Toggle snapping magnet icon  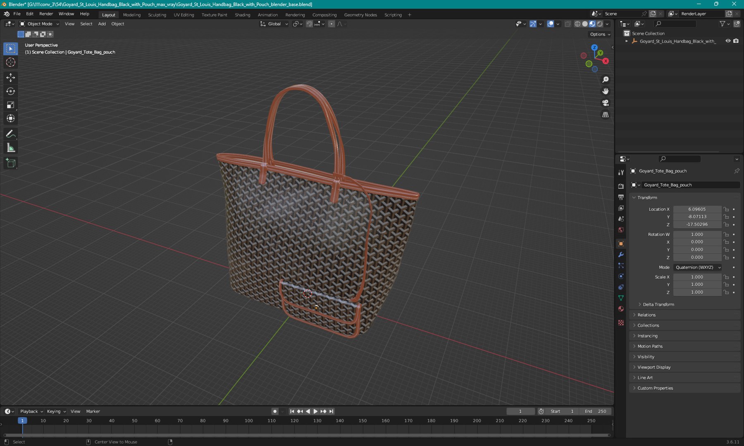click(x=309, y=24)
